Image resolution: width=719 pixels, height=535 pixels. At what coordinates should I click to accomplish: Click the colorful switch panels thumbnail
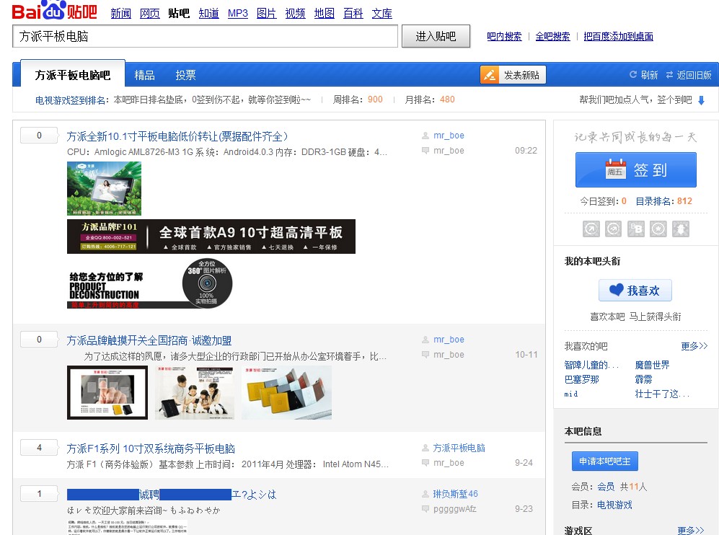[286, 392]
